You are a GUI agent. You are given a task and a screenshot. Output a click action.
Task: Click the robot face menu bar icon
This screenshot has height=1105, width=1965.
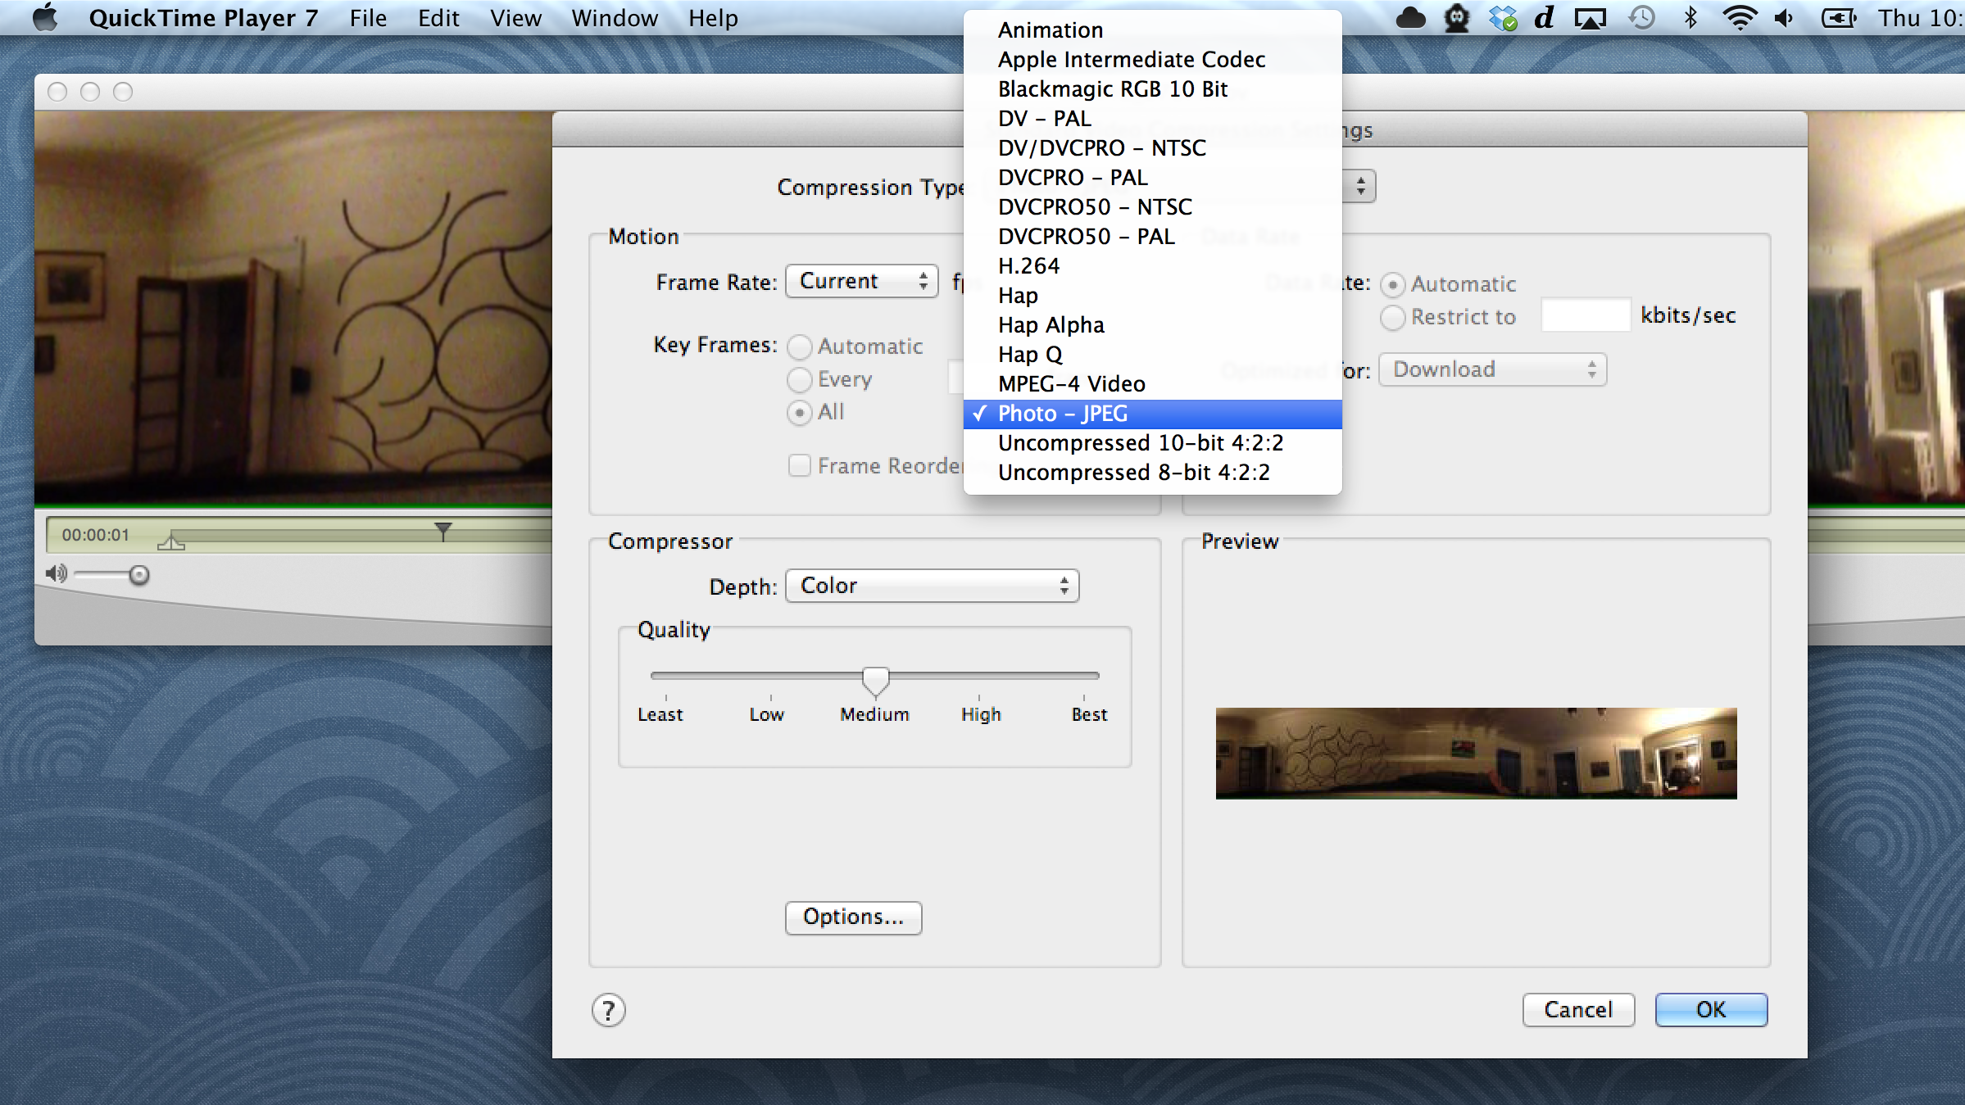[1457, 18]
